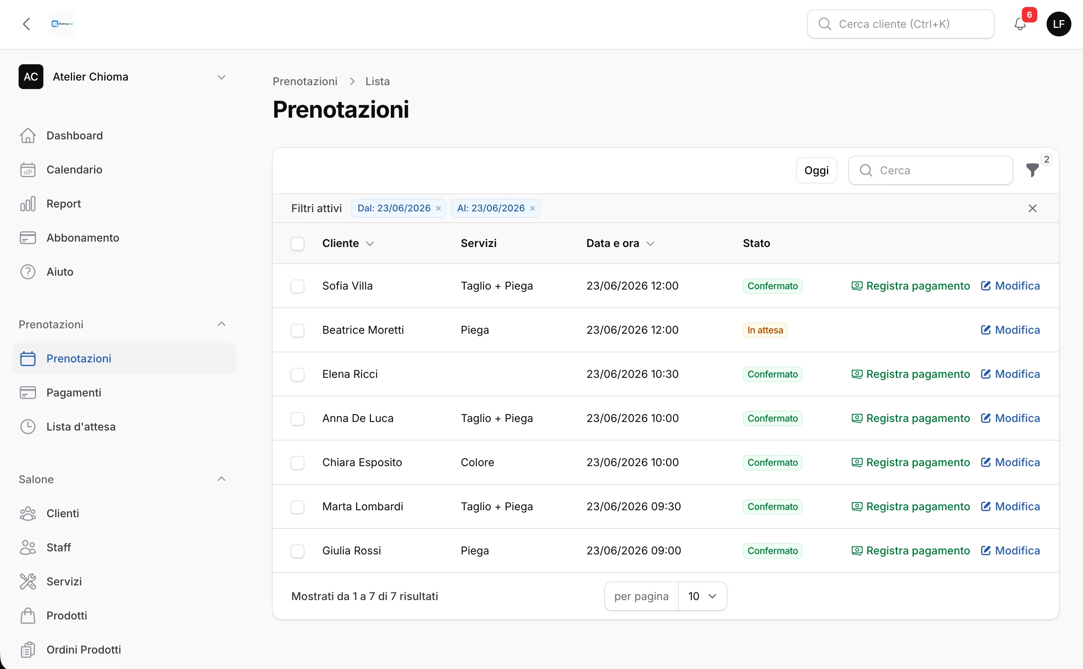Open the filter funnel icon
1083x669 pixels.
1032,170
